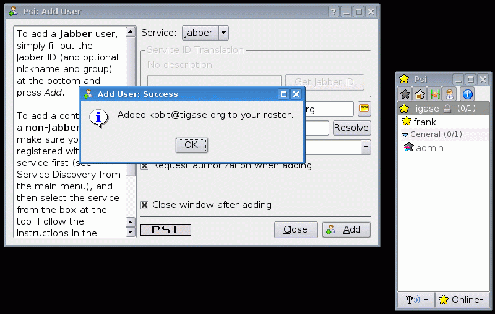Click the add contact person icon in Psi toolbar
Viewport: 495px width, 314px height.
[x=450, y=94]
